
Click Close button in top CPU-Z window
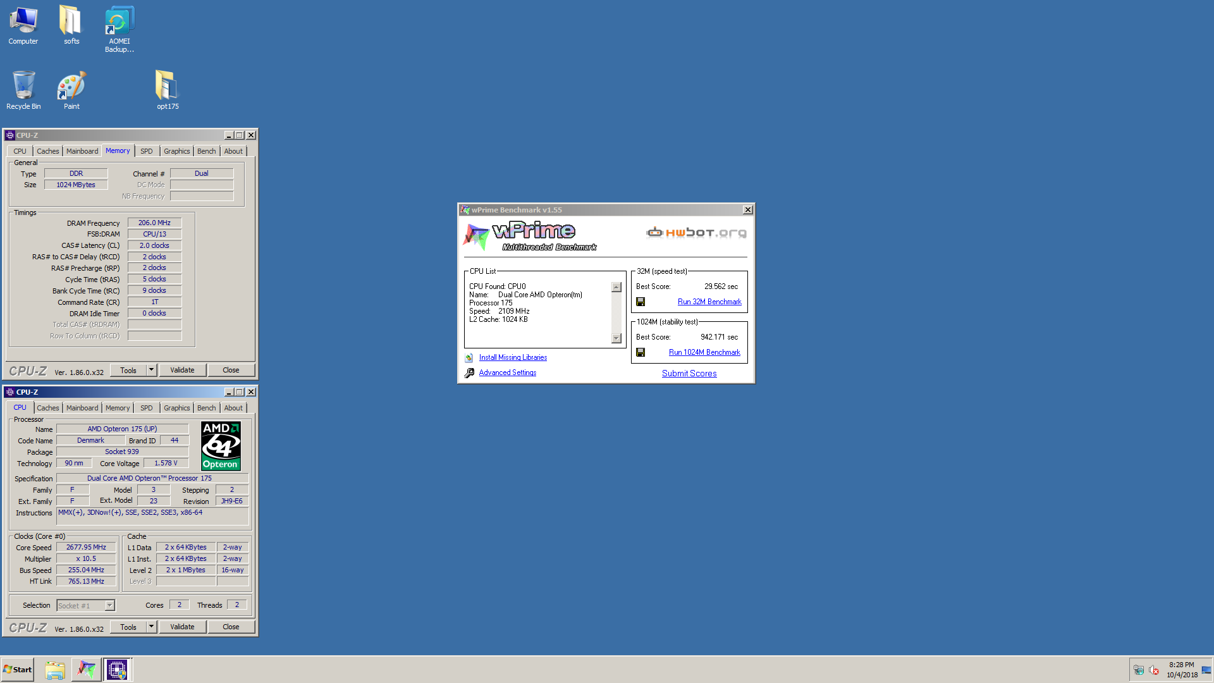[x=231, y=370]
